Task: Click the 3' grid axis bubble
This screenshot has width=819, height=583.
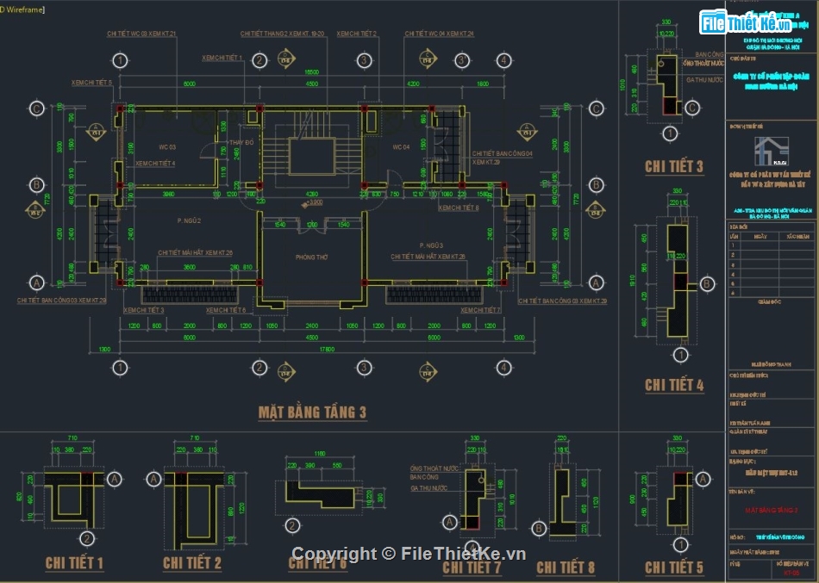Action: pos(462,60)
